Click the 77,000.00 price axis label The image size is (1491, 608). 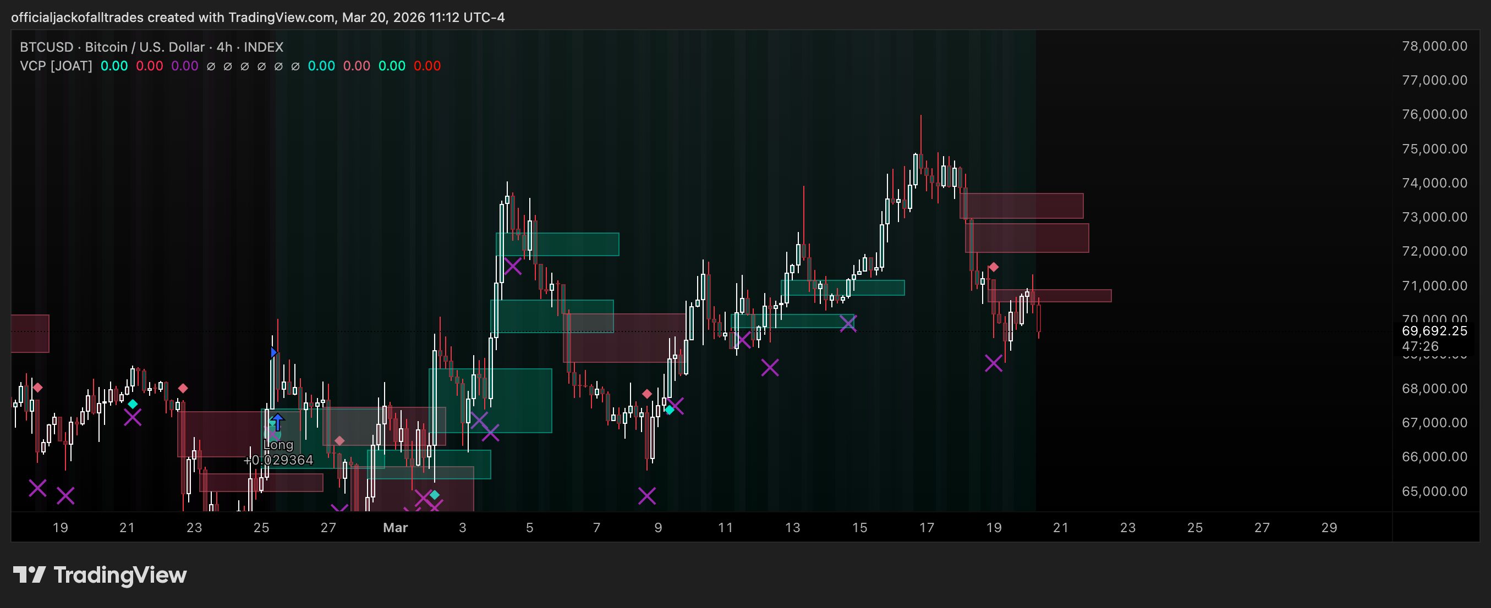[x=1434, y=80]
